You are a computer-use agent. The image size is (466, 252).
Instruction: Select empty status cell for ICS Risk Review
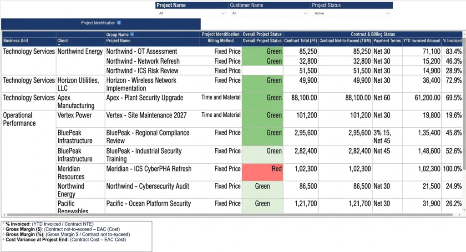[x=263, y=71]
